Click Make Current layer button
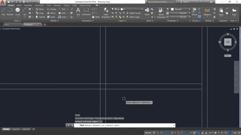 click(x=133, y=13)
